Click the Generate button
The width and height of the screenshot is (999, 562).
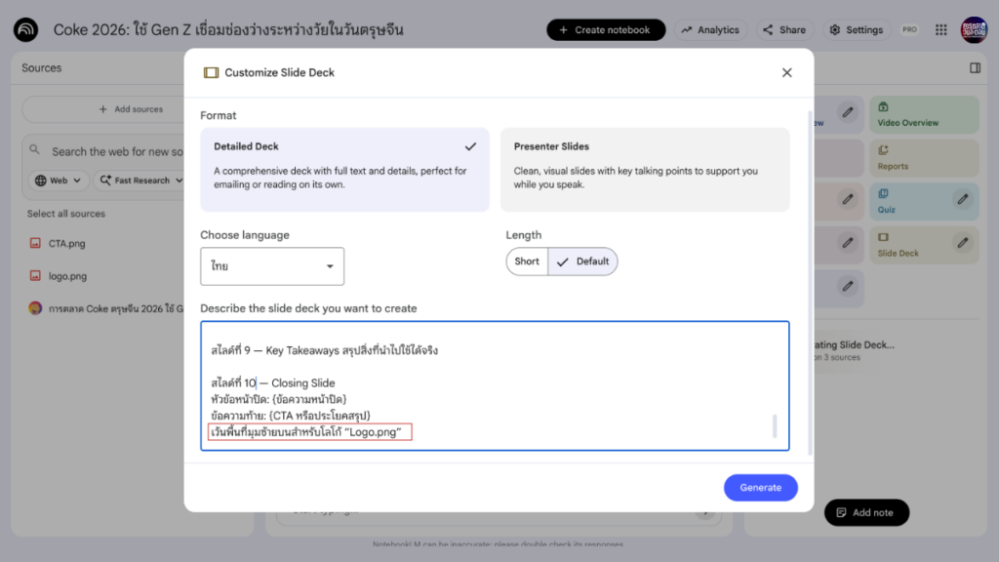760,487
